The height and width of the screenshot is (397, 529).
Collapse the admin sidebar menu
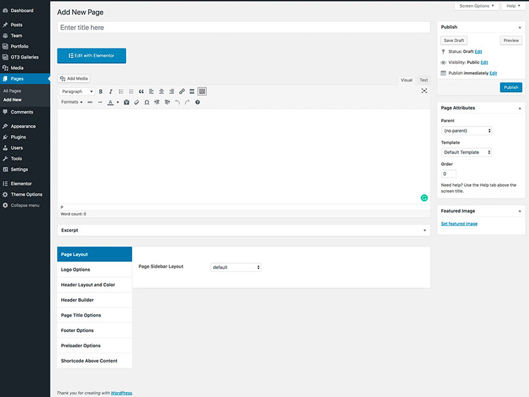[25, 205]
